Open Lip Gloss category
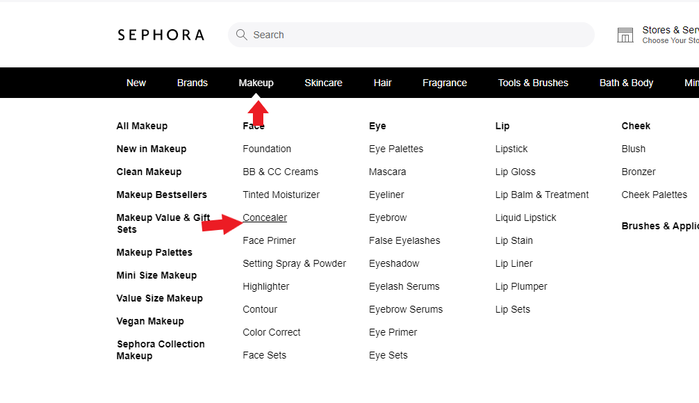Viewport: 699px width, 403px height. [515, 172]
